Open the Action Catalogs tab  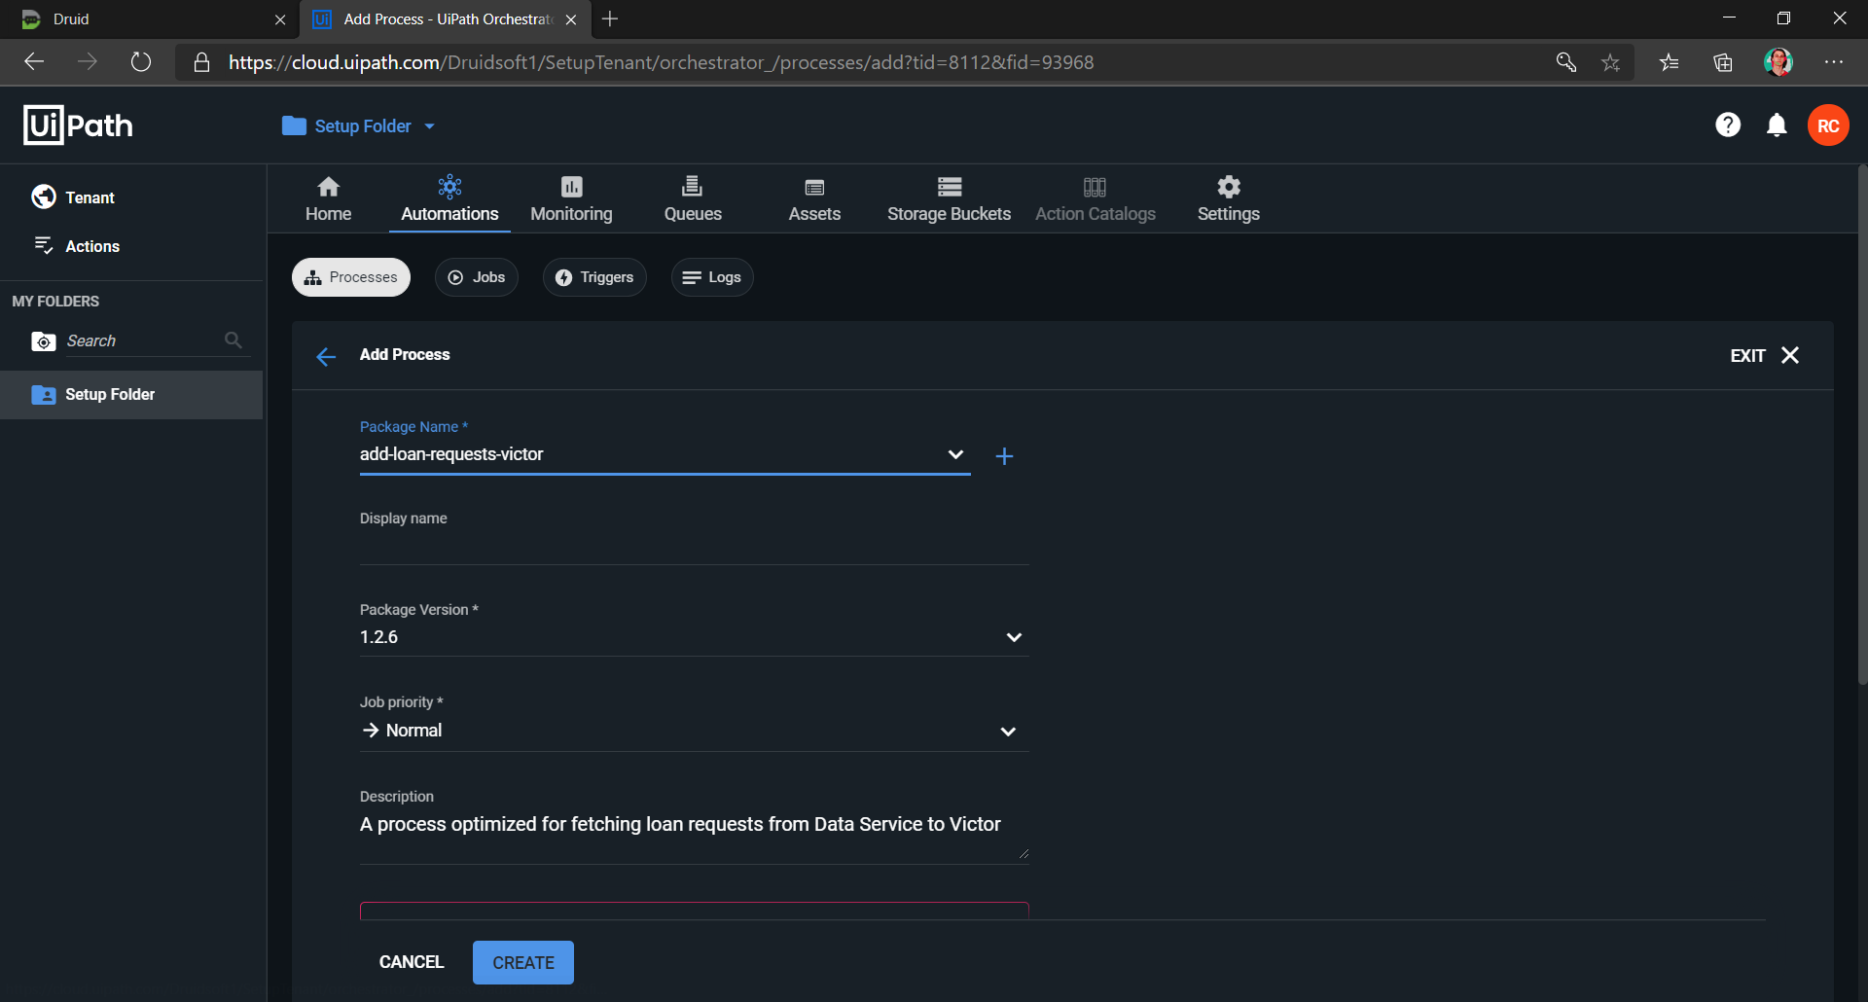[x=1096, y=199]
